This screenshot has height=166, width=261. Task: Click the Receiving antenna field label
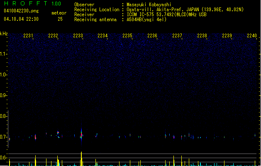pyautogui.click(x=95, y=20)
